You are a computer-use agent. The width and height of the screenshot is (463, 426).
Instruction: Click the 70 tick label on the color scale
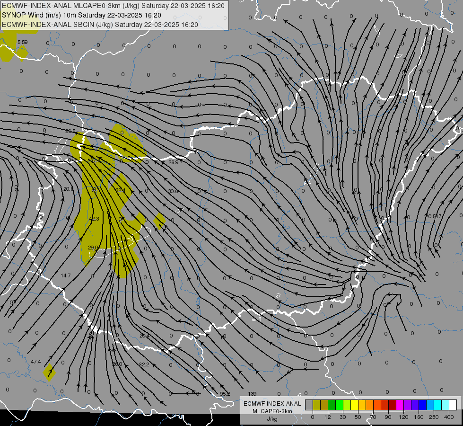click(373, 417)
